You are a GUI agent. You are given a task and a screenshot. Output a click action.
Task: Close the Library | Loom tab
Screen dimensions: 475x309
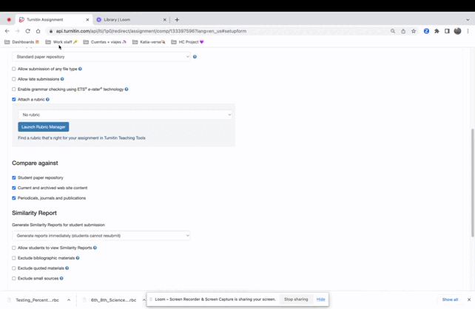[x=165, y=20]
